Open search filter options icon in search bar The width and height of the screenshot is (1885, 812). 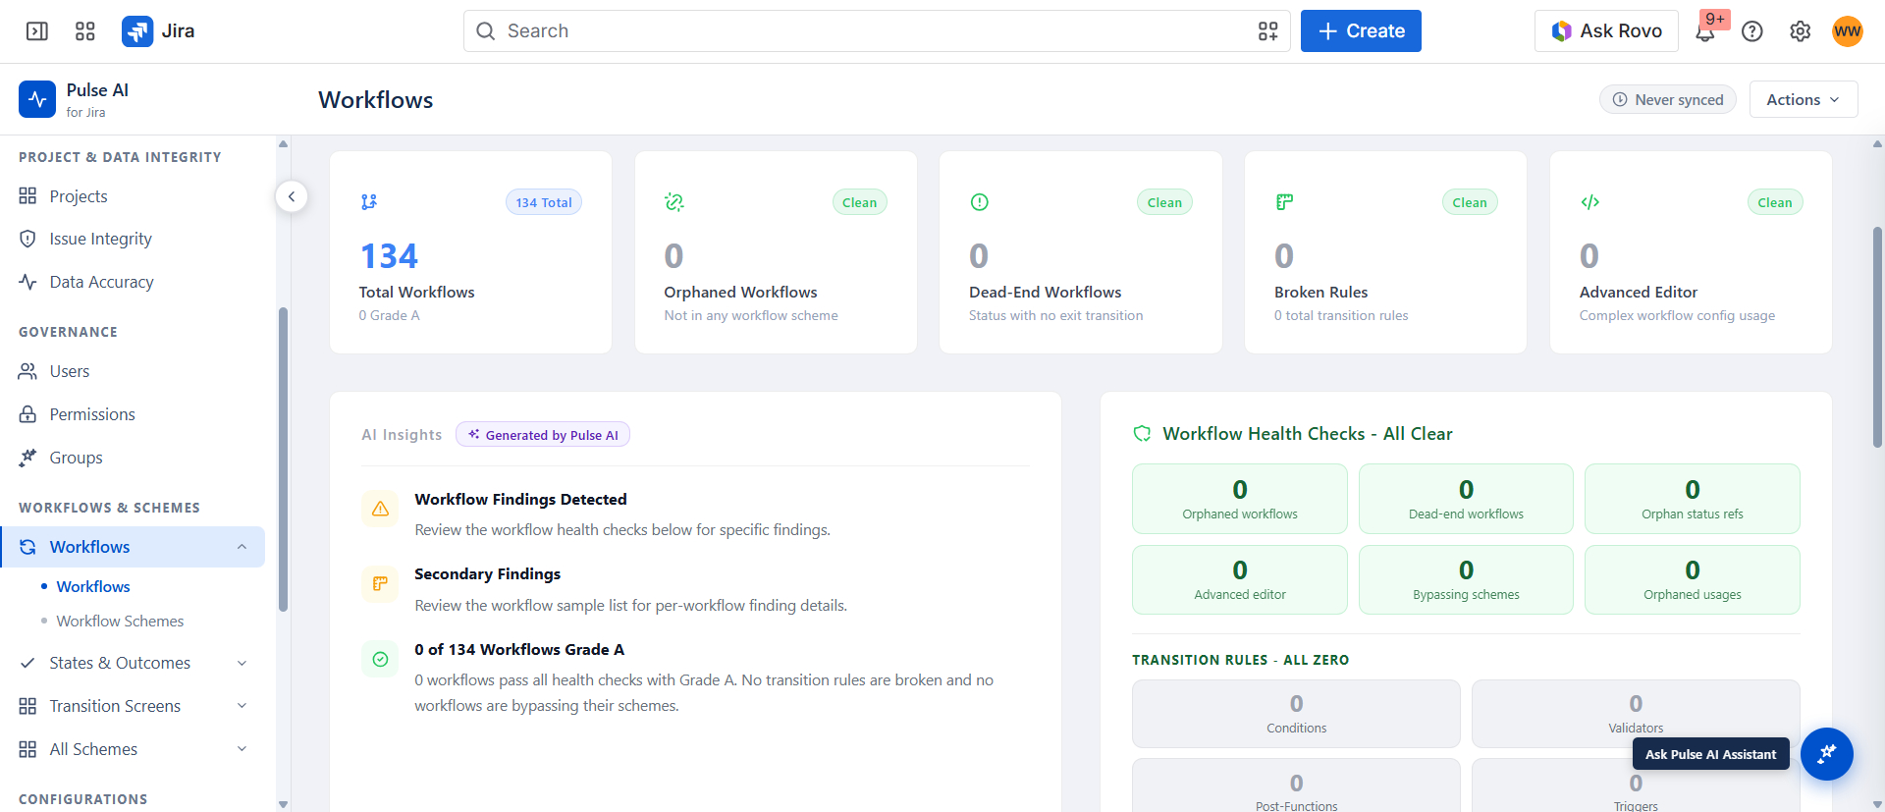click(x=1267, y=31)
